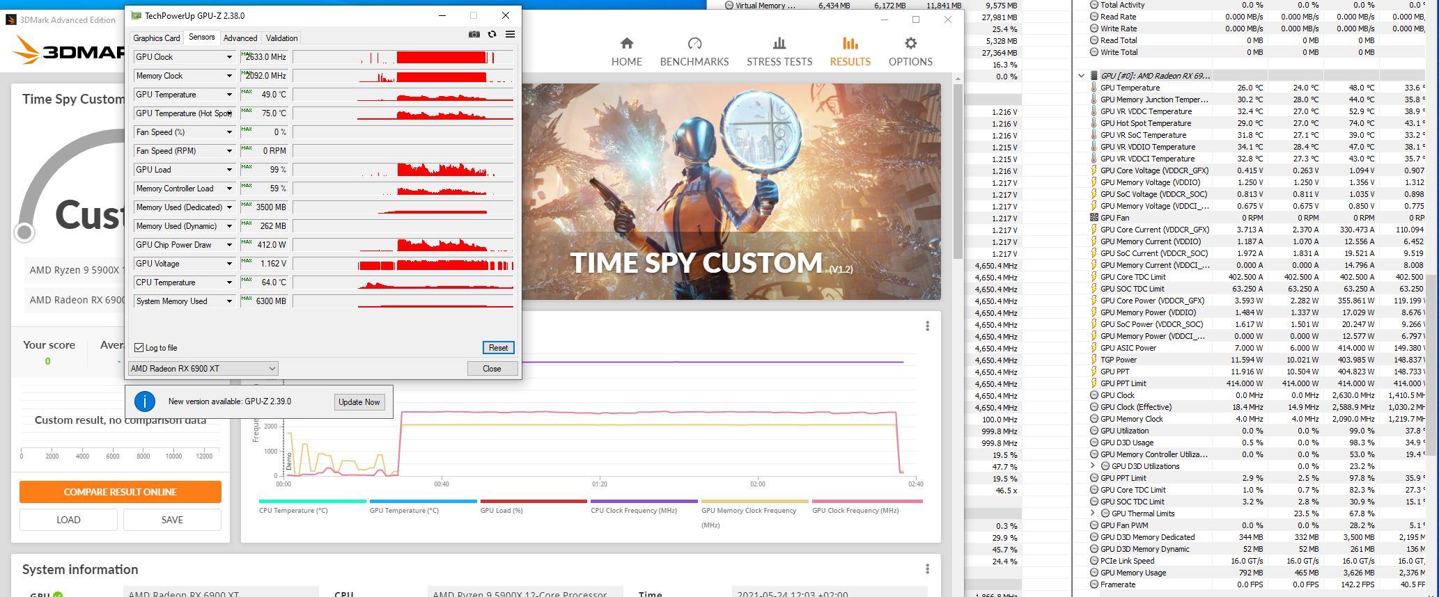Click thermometer icon beside GPU Temperature in HWiNFO

1094,88
